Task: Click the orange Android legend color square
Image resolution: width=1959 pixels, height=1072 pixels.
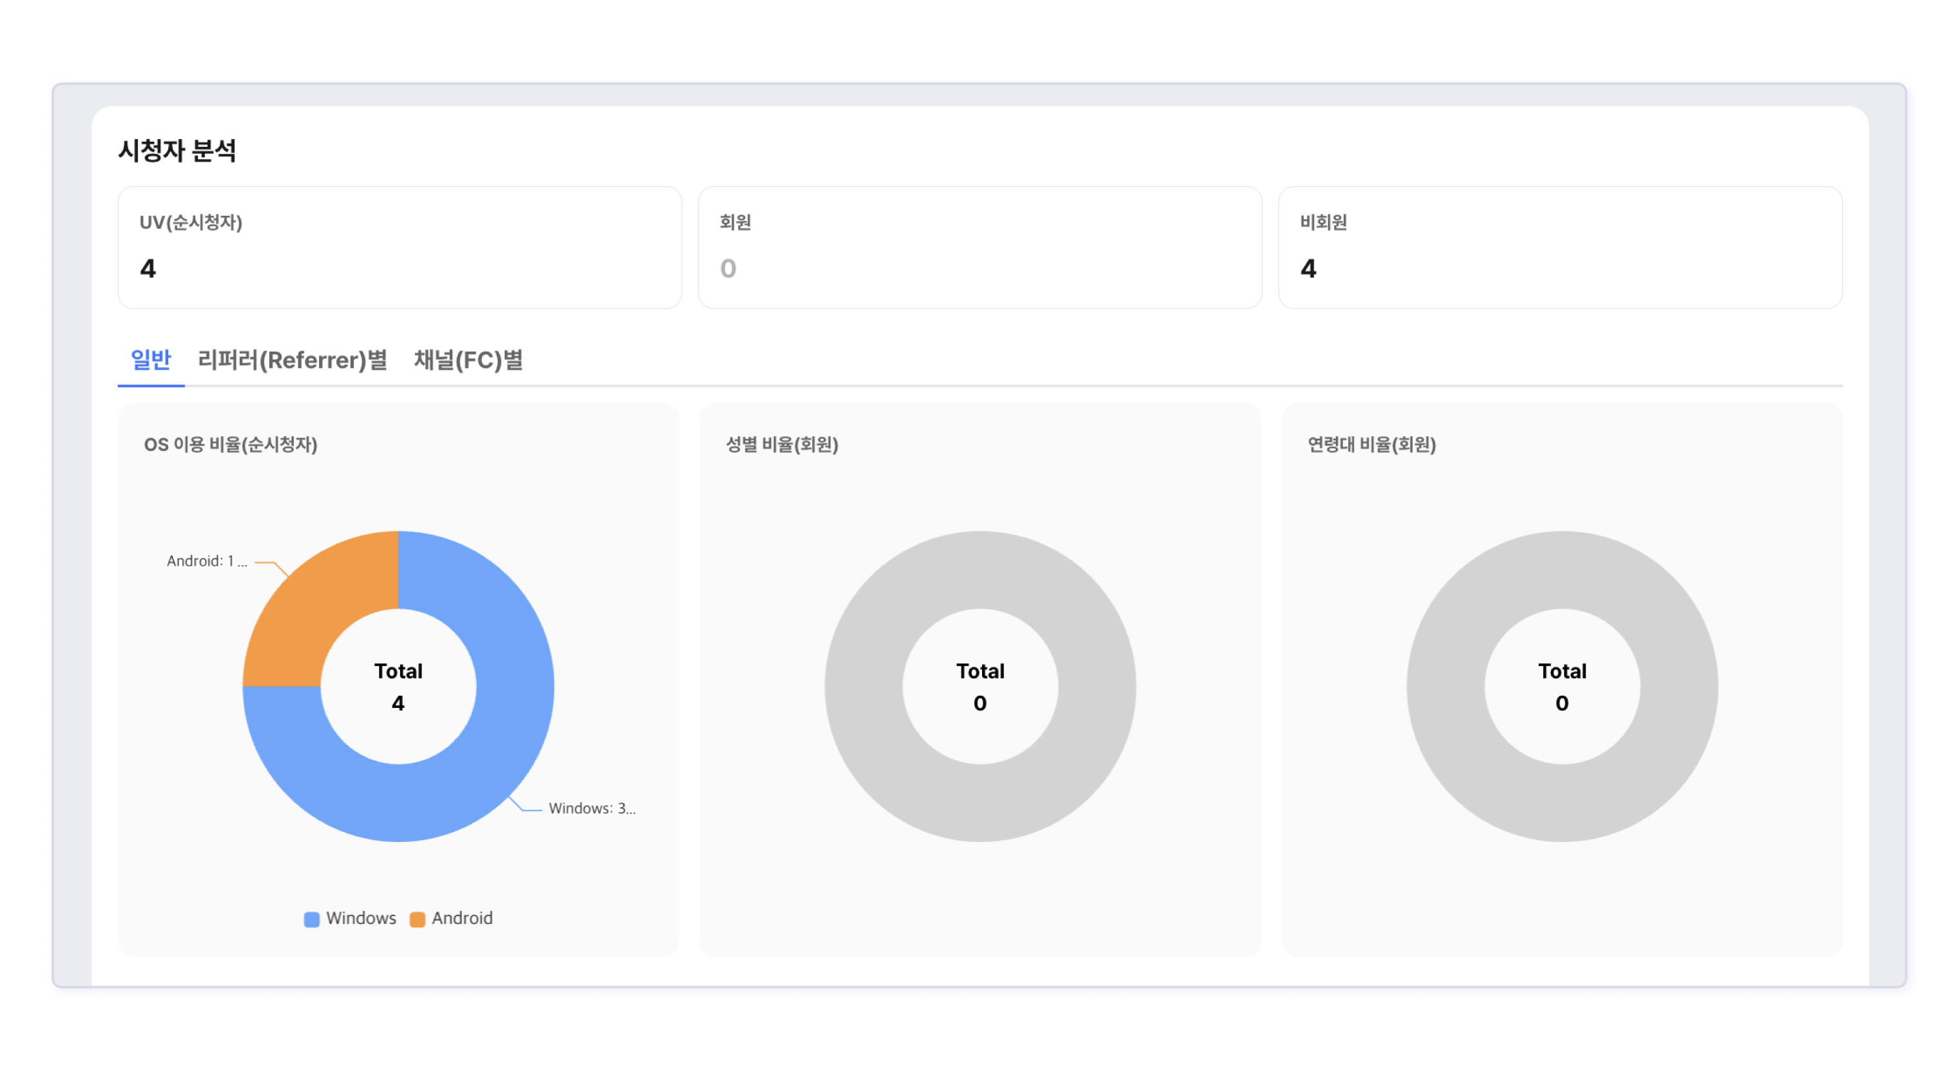Action: point(417,919)
